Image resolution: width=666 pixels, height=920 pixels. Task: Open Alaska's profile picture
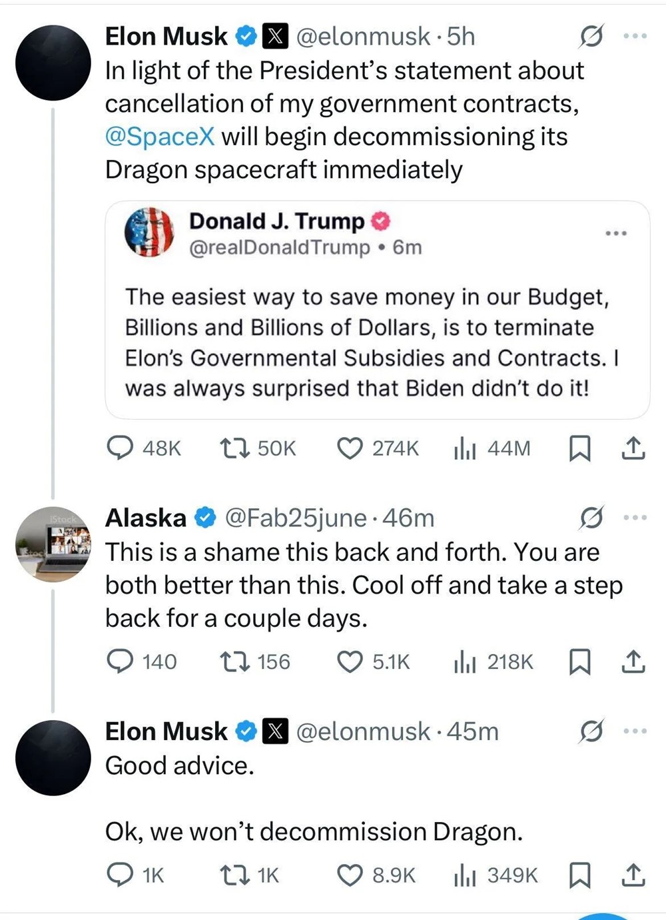(52, 544)
